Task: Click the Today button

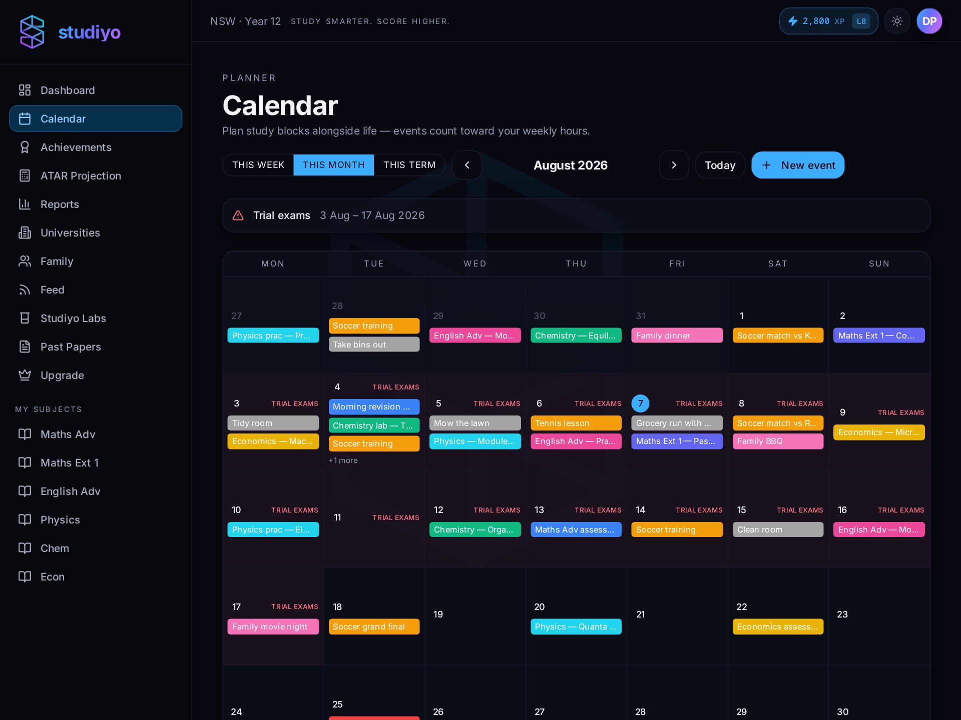Action: tap(720, 165)
